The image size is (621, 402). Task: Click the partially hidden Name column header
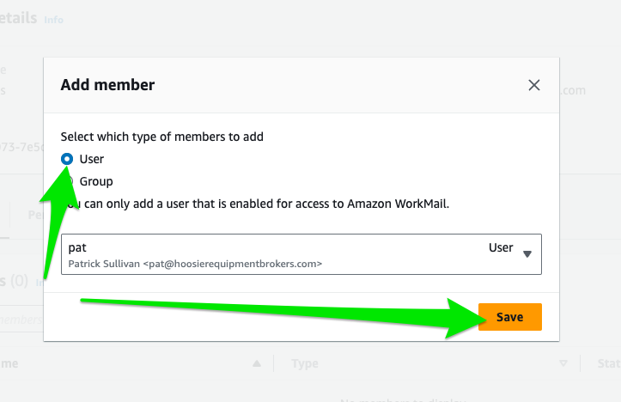click(x=10, y=364)
